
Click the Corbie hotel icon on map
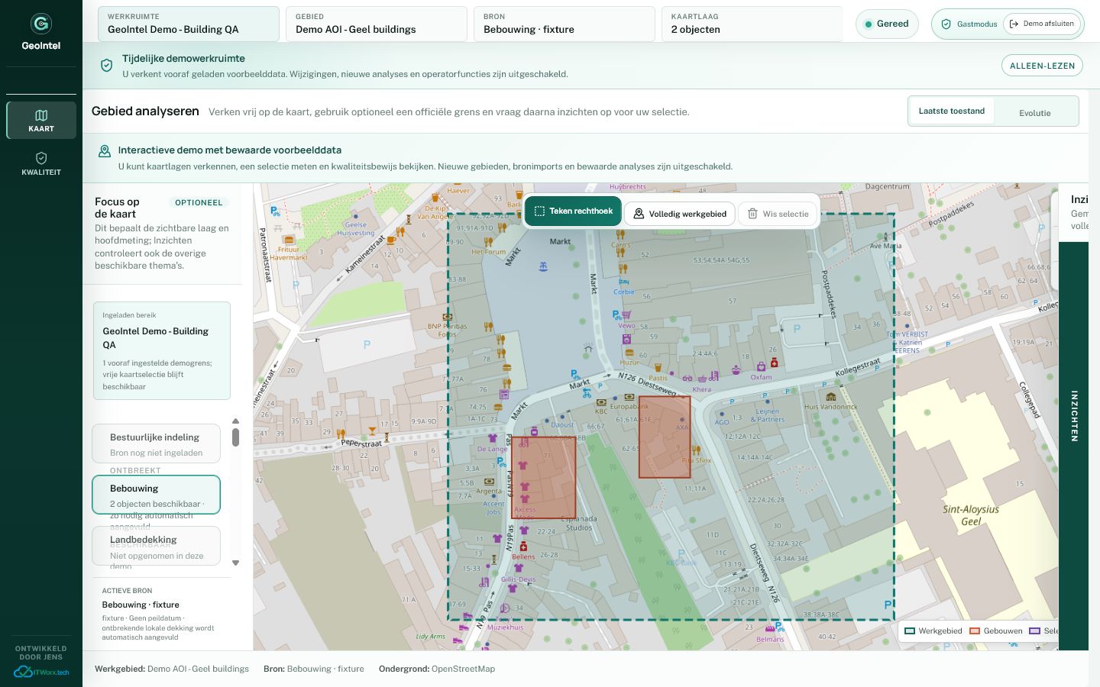623,282
